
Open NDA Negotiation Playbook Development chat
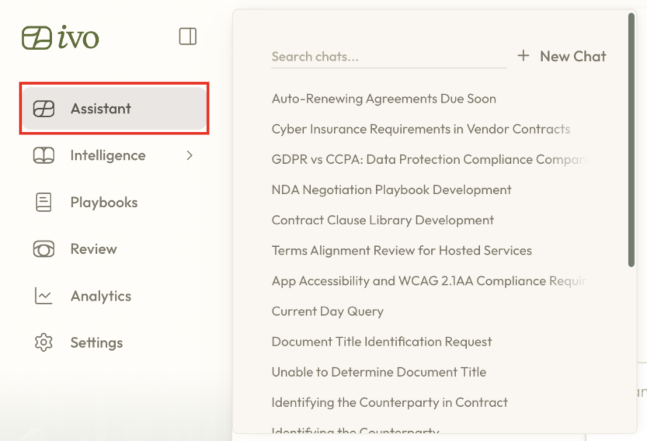[x=391, y=190]
